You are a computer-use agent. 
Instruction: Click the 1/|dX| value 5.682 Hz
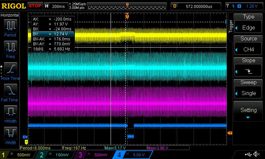tap(62, 49)
